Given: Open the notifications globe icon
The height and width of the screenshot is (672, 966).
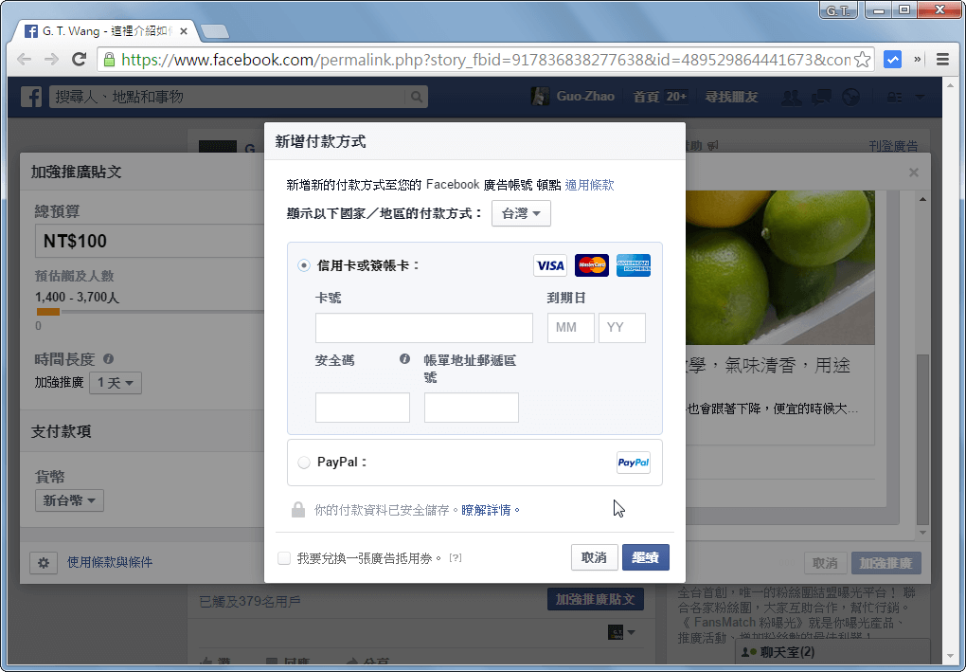Looking at the screenshot, I should pos(850,96).
